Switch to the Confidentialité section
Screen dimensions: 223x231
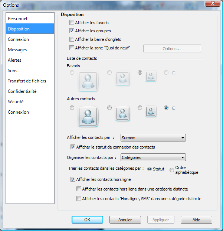click(22, 91)
